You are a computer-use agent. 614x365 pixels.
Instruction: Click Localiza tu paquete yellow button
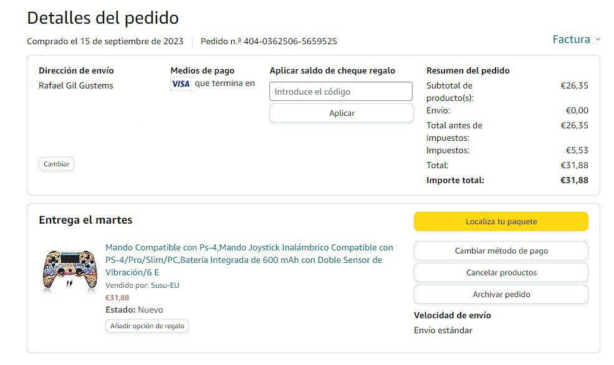(x=501, y=221)
